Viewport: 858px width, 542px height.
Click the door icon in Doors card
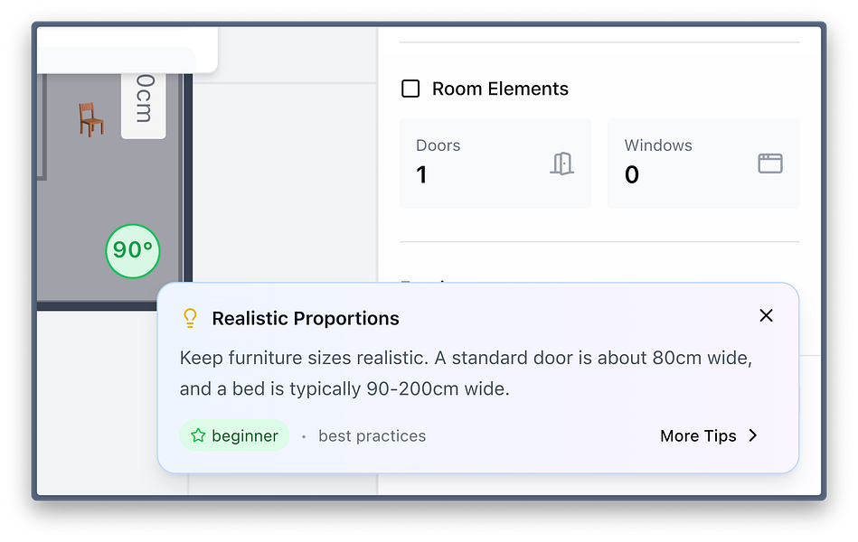coord(562,164)
